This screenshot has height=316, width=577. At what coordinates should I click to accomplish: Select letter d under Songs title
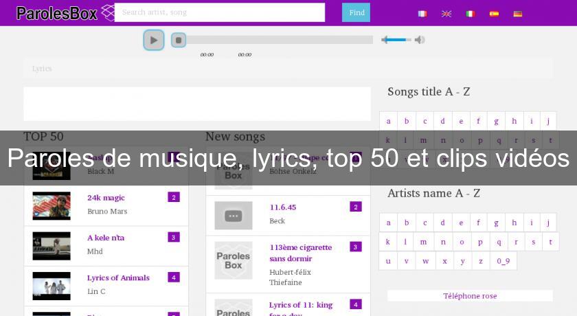tap(442, 121)
